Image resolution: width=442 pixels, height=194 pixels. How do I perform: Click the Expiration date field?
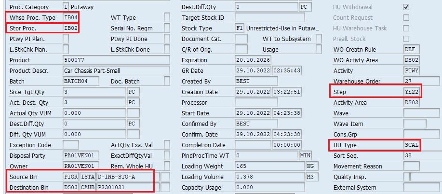253,60
